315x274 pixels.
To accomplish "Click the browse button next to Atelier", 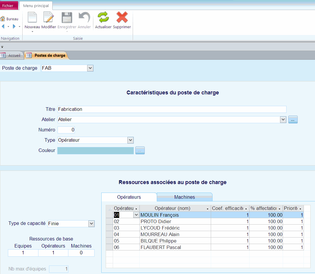I will [x=293, y=119].
